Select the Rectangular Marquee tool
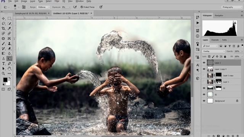The image size is (244, 137). click(9, 19)
